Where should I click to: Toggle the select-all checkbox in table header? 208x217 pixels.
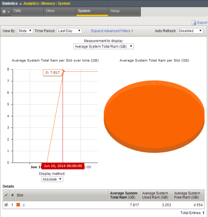click(x=5, y=195)
